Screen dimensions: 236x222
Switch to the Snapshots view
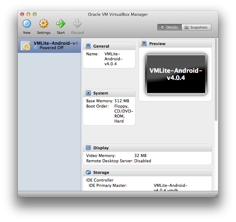[x=196, y=27]
